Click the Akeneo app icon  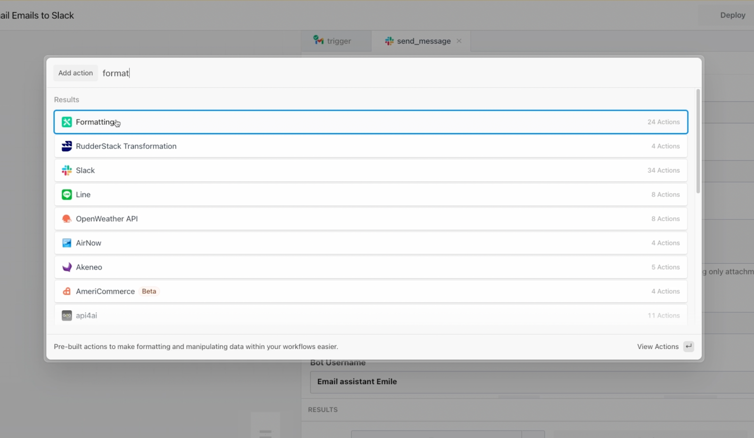pos(67,267)
